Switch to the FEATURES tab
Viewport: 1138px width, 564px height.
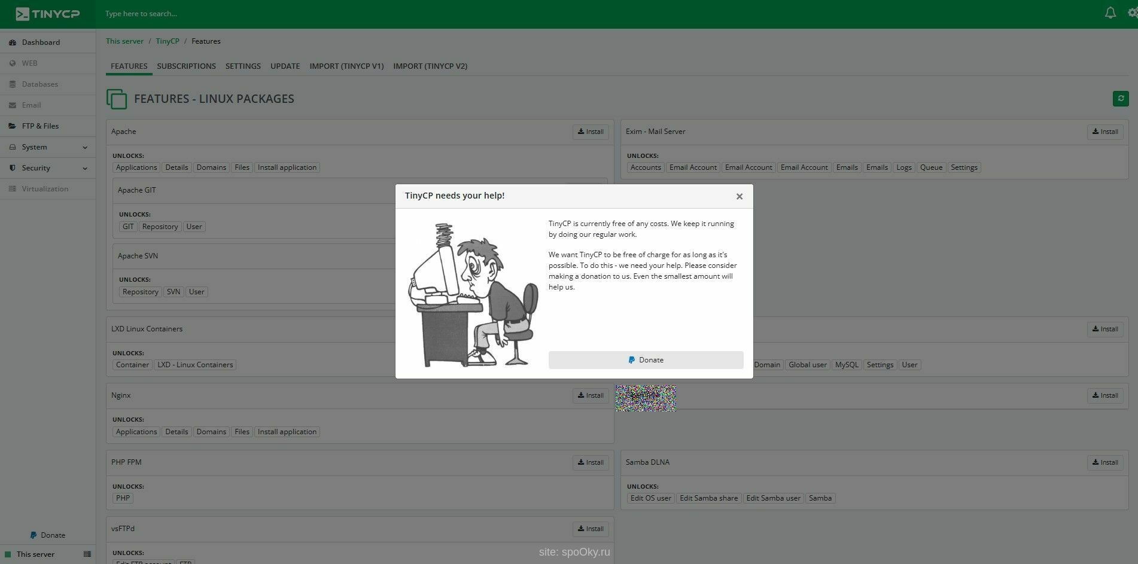129,66
